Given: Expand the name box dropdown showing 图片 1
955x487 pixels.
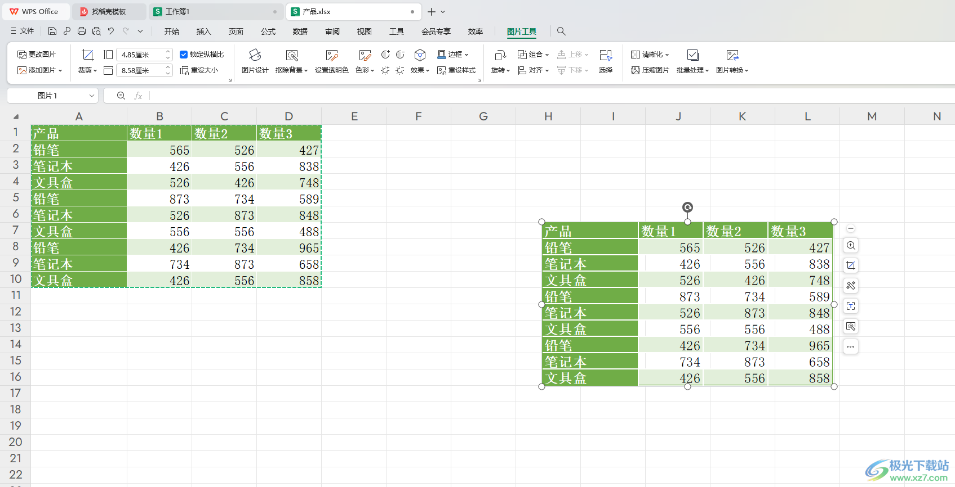Looking at the screenshot, I should click(92, 96).
